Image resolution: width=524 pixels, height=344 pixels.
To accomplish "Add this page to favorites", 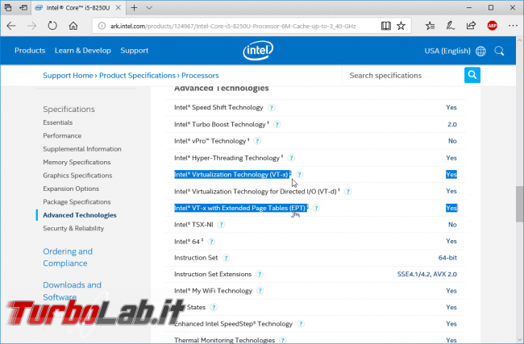I will click(401, 26).
